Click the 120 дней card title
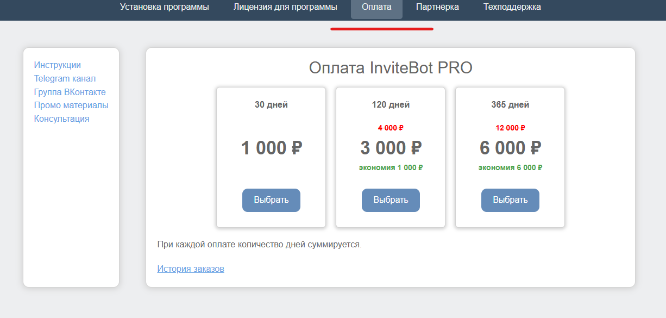Viewport: 666px width, 318px height. click(x=391, y=105)
